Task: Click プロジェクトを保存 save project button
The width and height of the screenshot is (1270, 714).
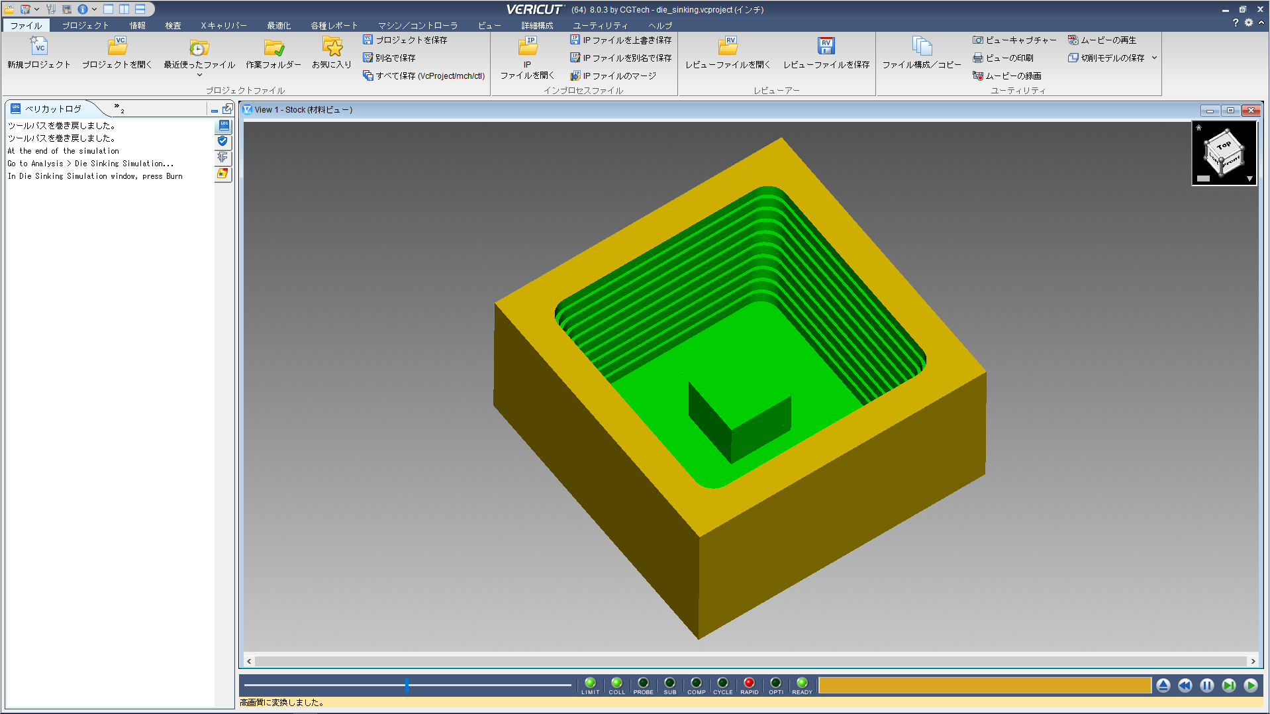Action: click(405, 40)
